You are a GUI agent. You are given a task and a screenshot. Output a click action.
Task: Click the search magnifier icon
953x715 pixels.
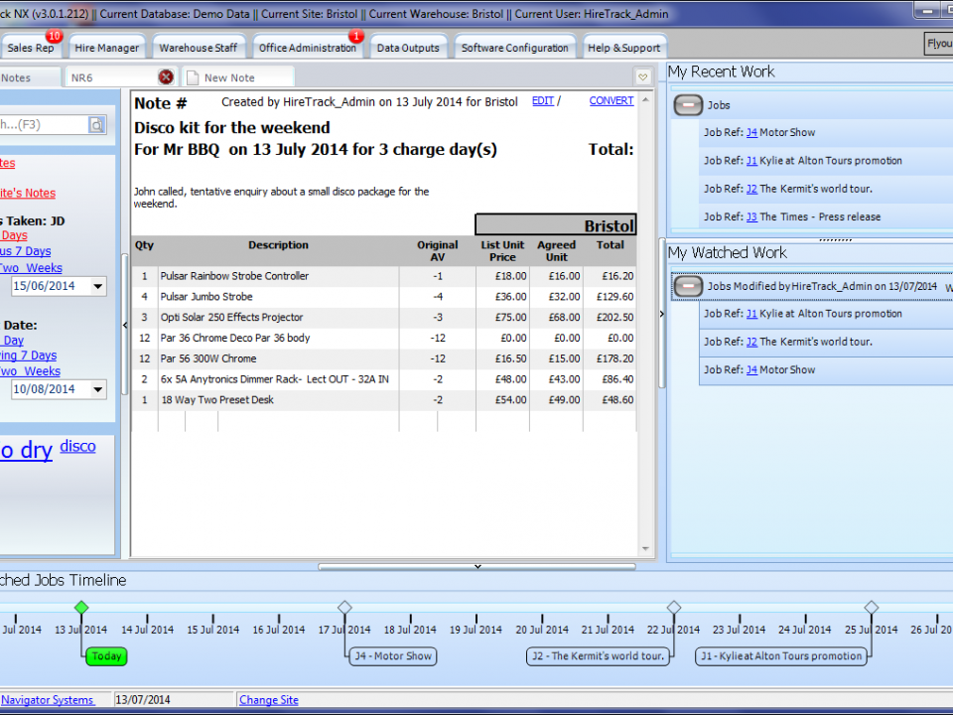pyautogui.click(x=96, y=125)
